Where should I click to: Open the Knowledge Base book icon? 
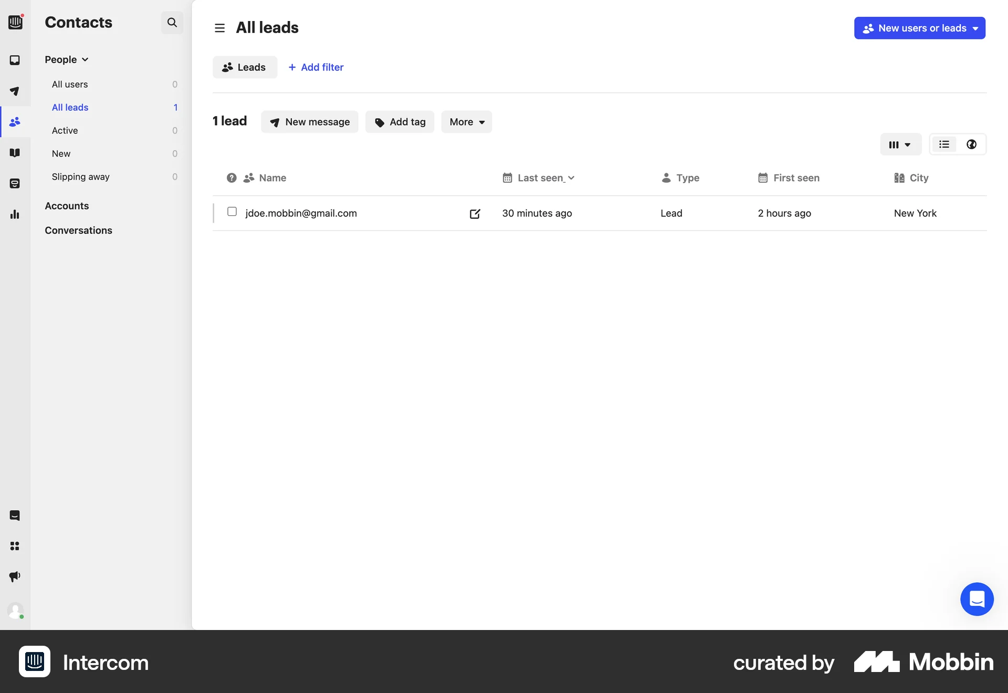coord(15,153)
